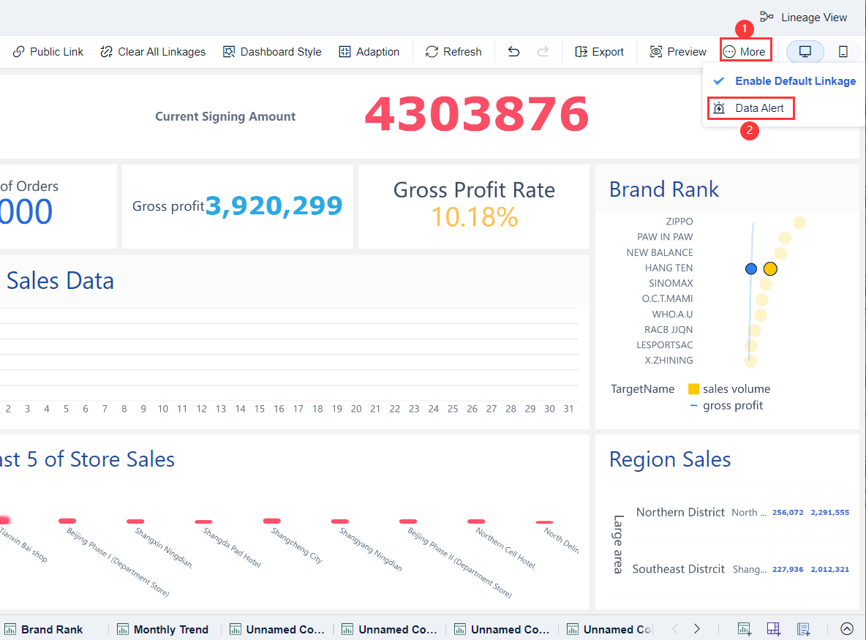
Task: Click the Undo arrow button
Action: [513, 51]
